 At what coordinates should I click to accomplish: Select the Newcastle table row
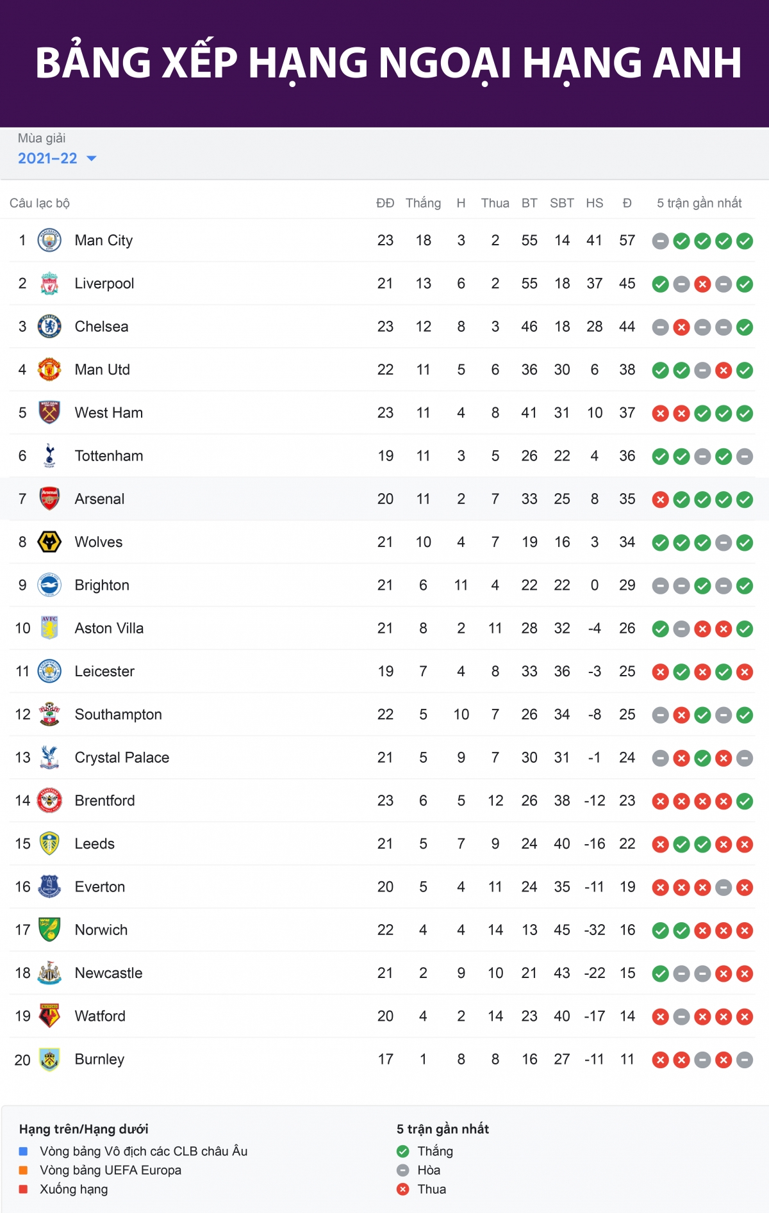382,973
